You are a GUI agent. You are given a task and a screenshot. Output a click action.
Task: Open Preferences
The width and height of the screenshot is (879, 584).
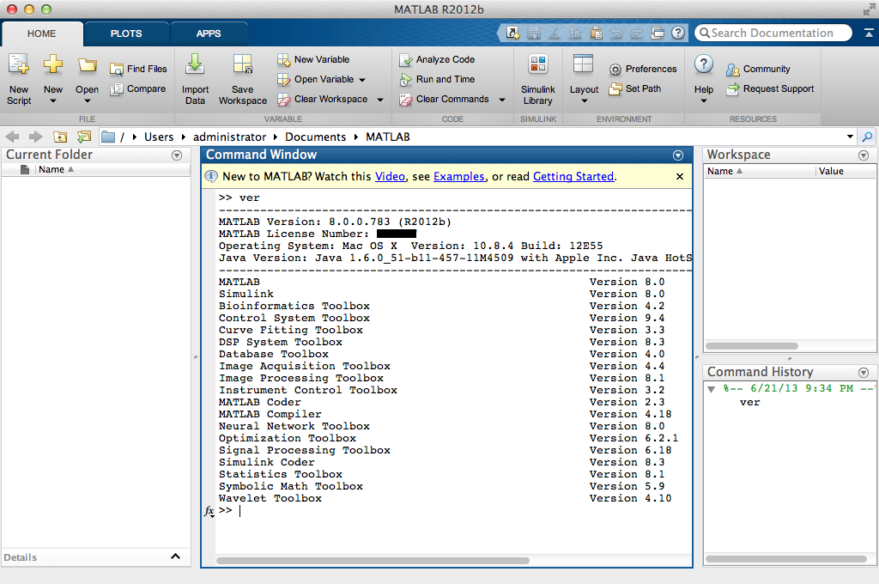click(x=643, y=69)
